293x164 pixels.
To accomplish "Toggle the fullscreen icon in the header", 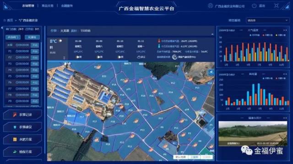I will click(276, 6).
